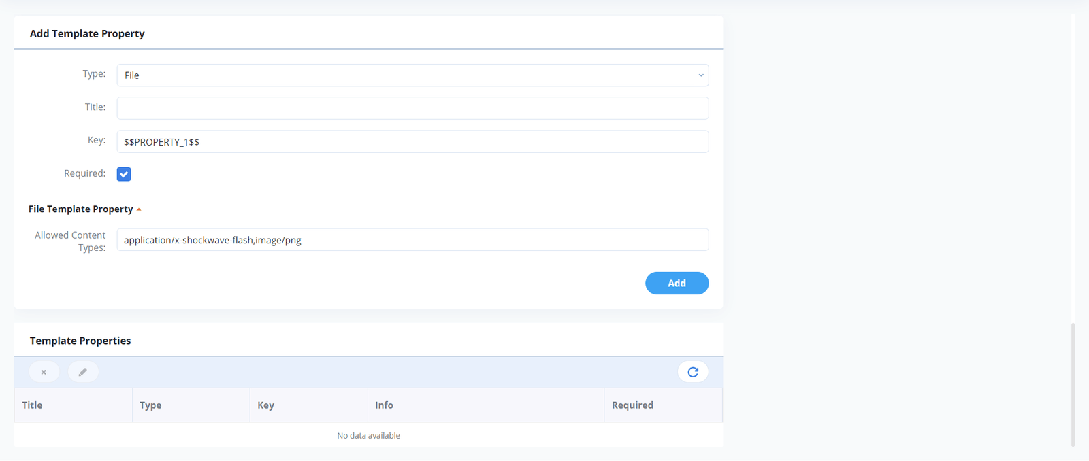The image size is (1089, 461).
Task: Click the chevron arrow of Type select
Action: tap(700, 75)
